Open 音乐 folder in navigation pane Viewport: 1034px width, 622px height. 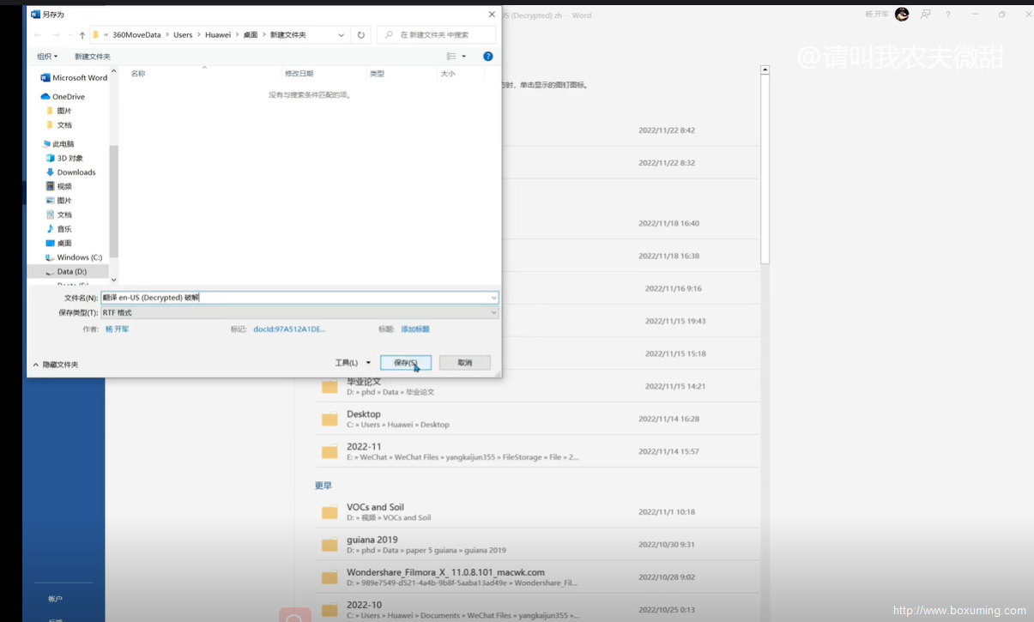(x=59, y=229)
